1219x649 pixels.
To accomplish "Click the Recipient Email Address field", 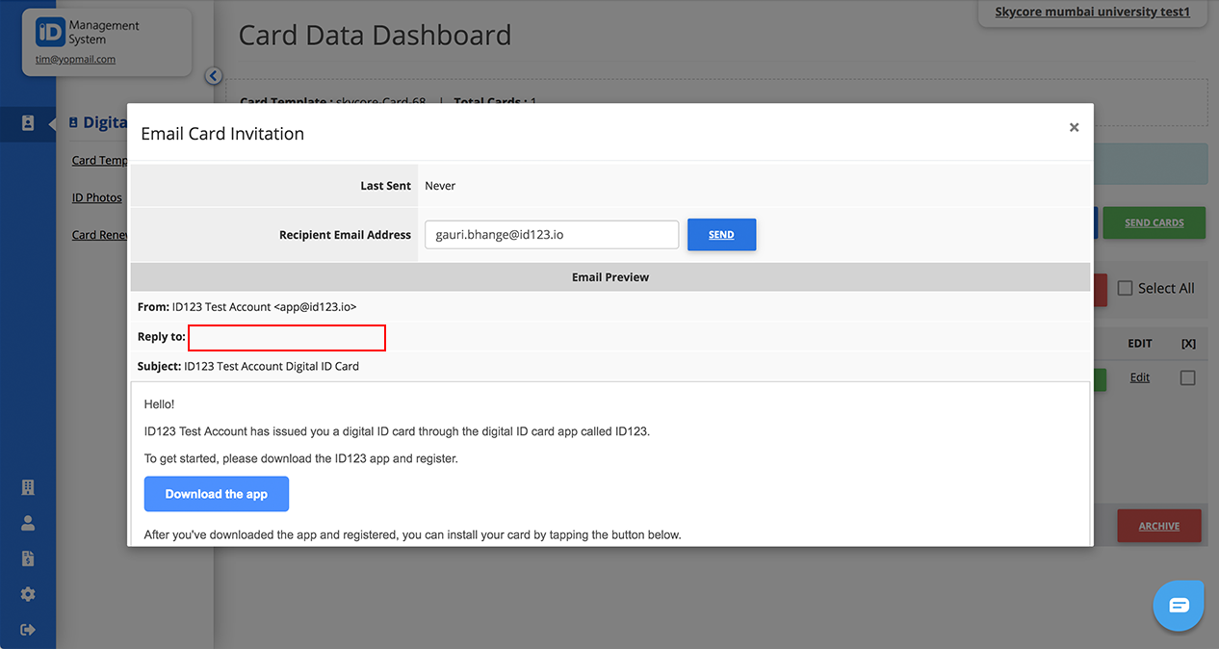I will 552,235.
